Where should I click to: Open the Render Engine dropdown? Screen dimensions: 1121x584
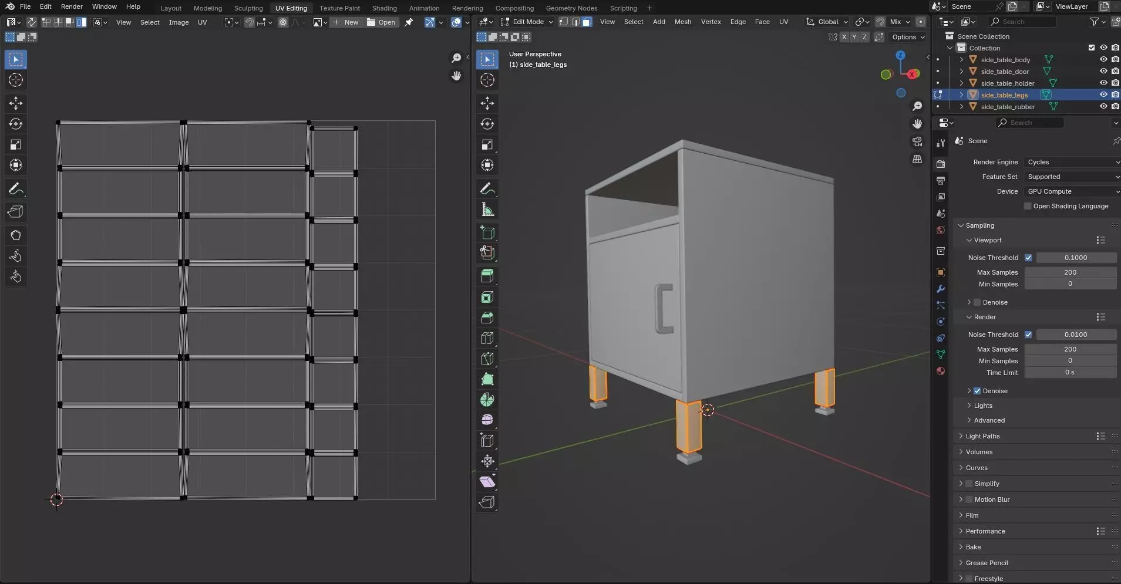[1072, 162]
